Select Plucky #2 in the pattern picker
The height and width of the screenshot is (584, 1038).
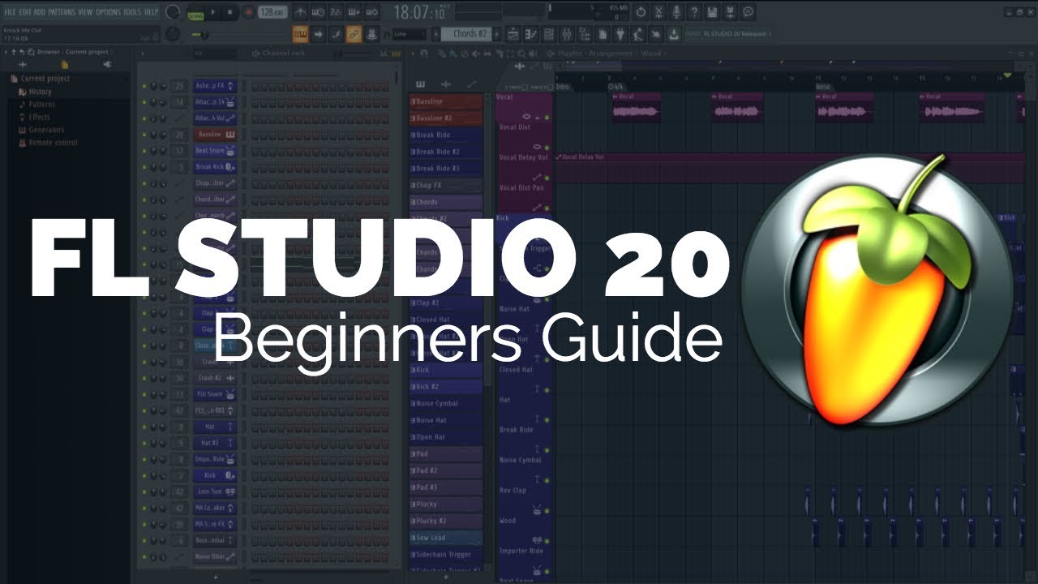446,521
